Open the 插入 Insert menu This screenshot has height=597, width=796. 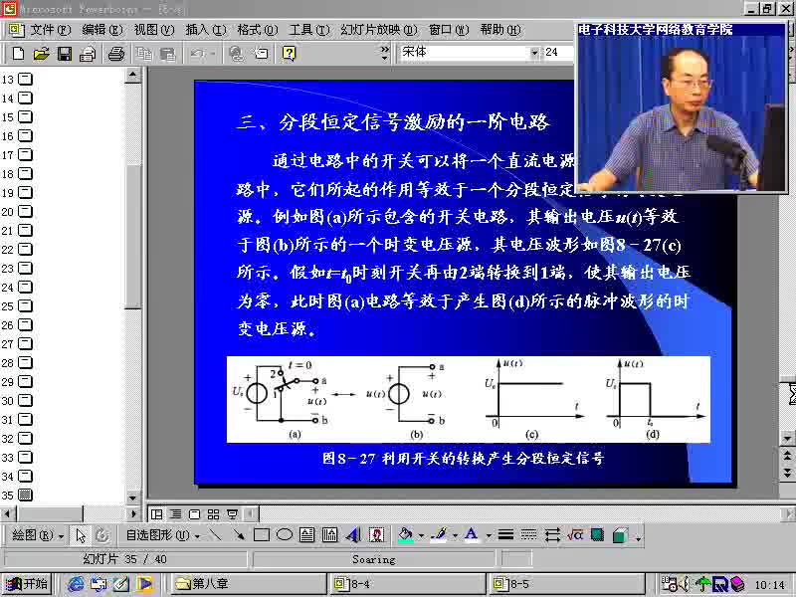(x=206, y=30)
